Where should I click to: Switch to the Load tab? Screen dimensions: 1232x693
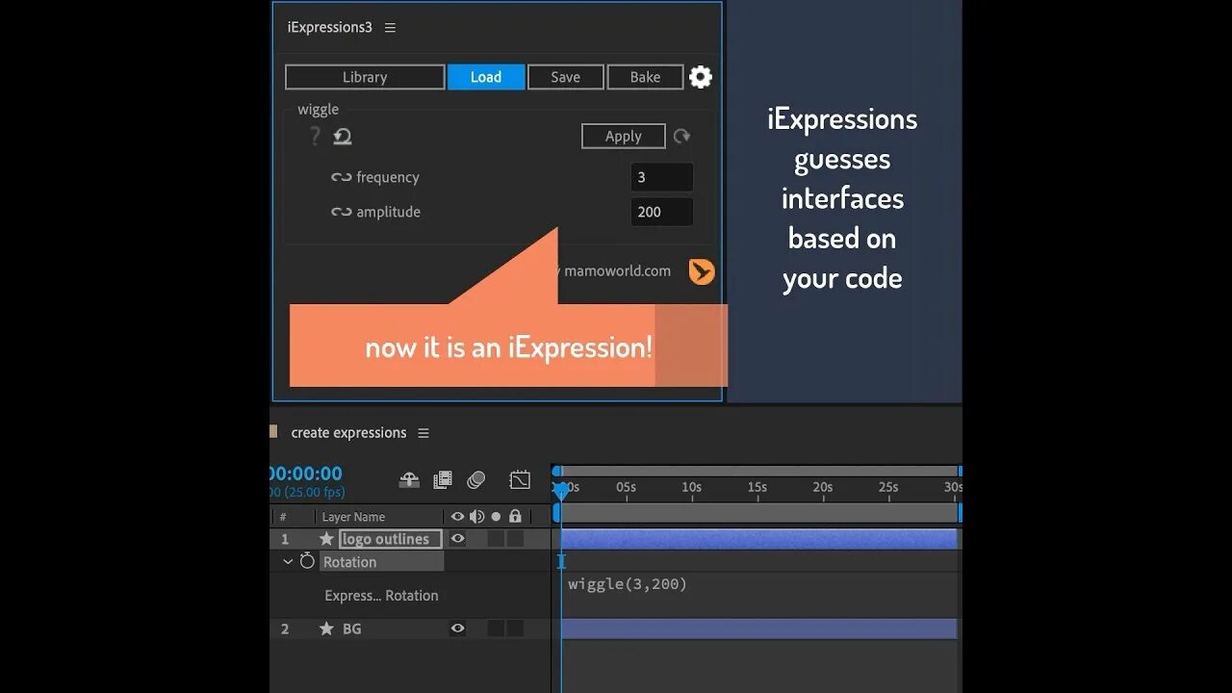[x=486, y=77]
